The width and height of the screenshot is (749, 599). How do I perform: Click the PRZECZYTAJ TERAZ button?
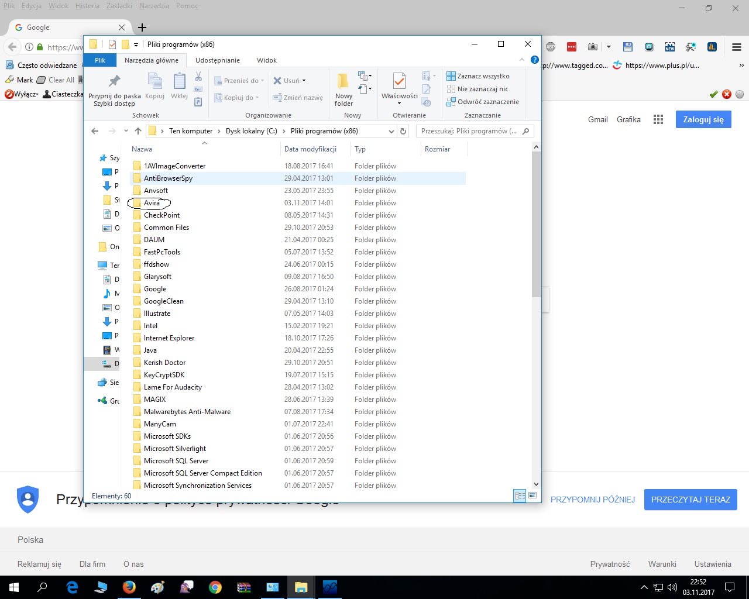(x=690, y=500)
